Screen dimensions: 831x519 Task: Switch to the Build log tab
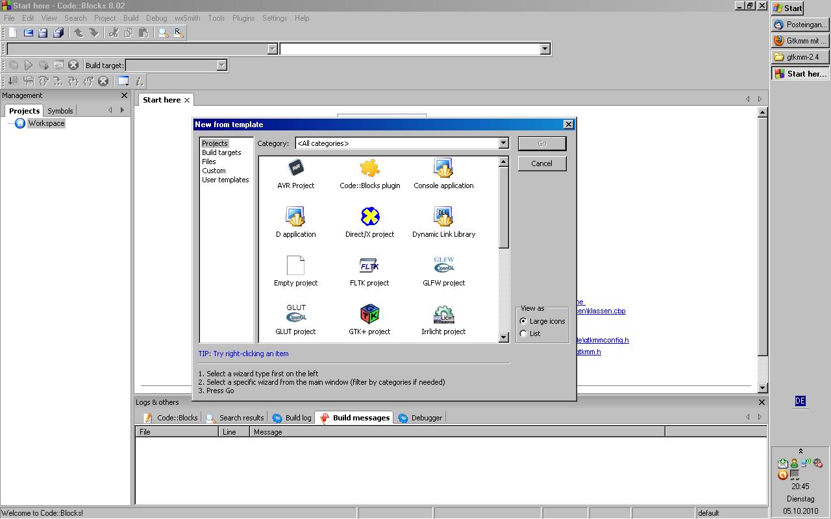[x=292, y=418]
